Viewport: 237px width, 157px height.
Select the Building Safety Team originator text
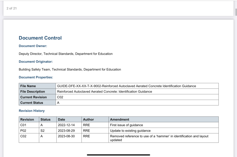pyautogui.click(x=70, y=70)
